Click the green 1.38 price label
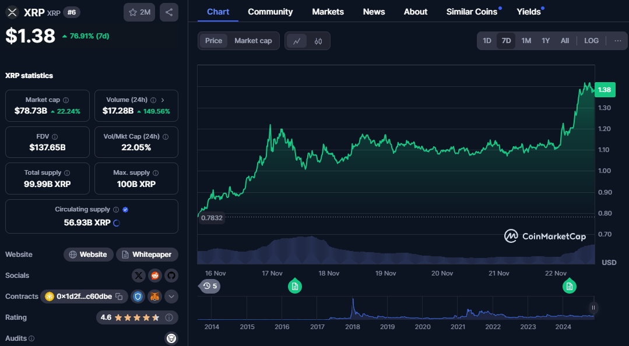 coord(605,90)
